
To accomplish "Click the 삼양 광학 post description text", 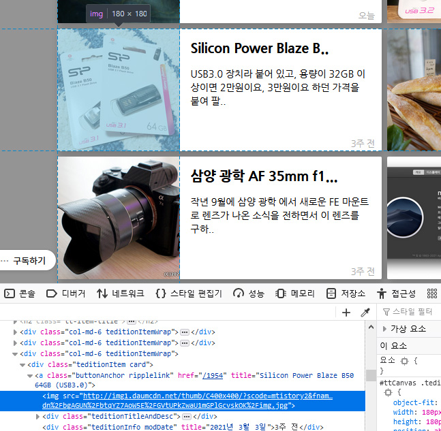I will (279, 215).
